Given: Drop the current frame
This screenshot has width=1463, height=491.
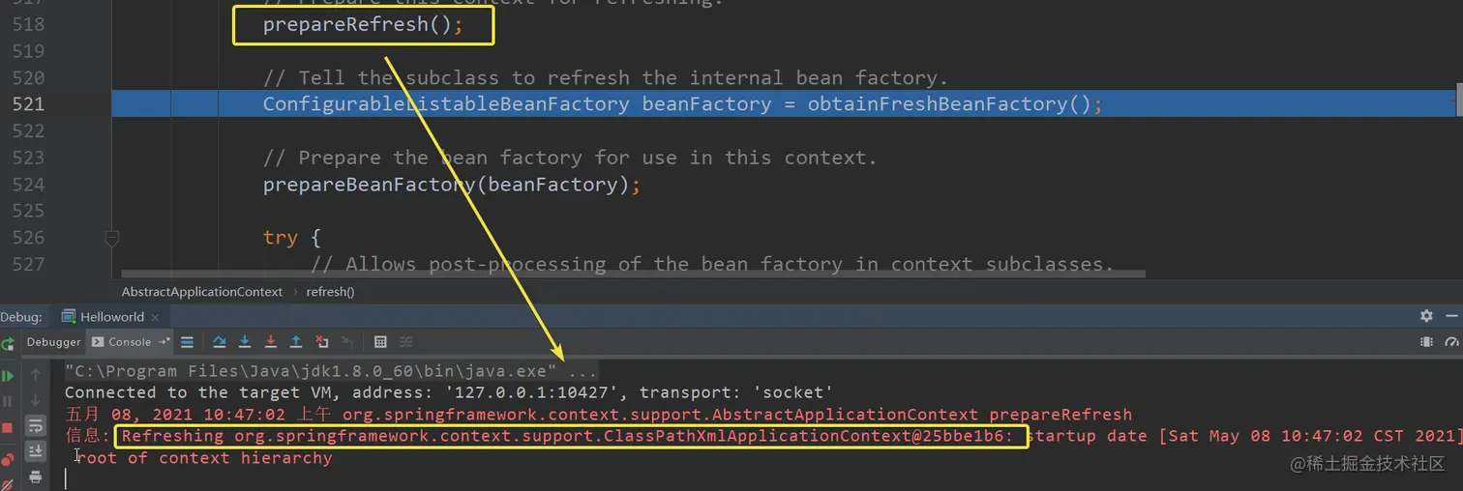Looking at the screenshot, I should 321,341.
